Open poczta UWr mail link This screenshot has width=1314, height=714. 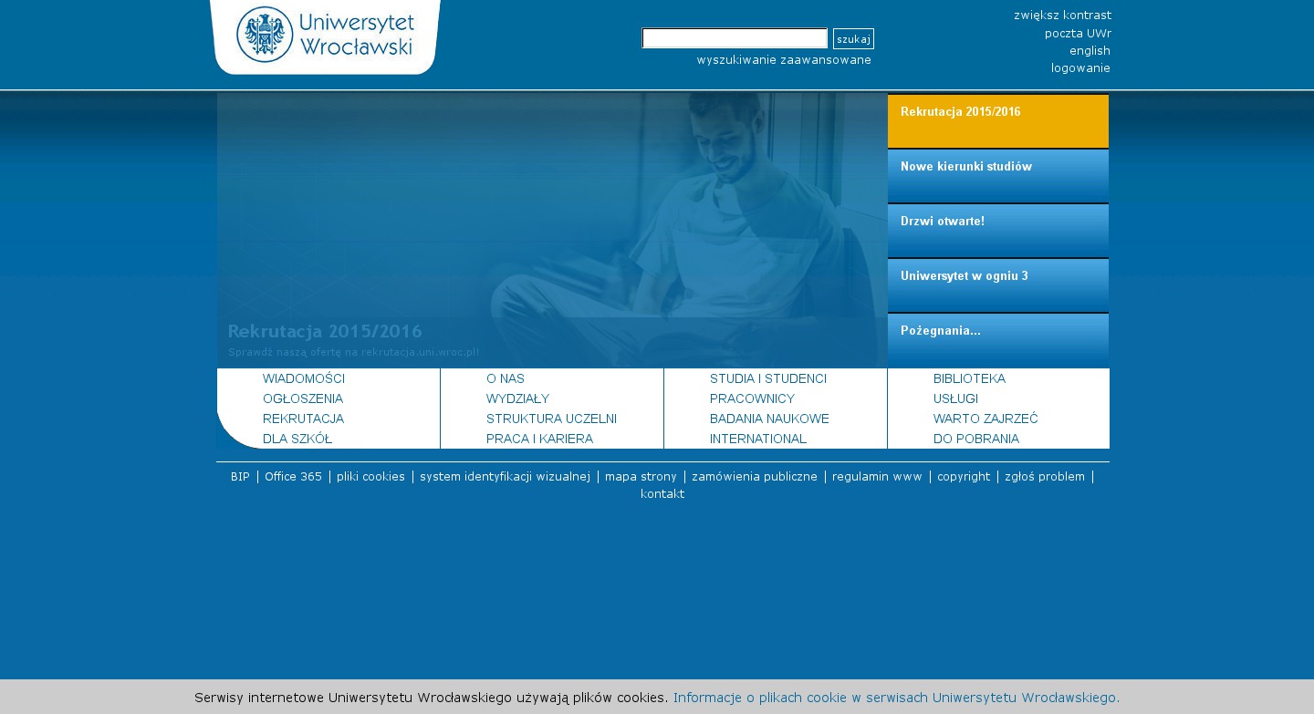coord(1078,34)
